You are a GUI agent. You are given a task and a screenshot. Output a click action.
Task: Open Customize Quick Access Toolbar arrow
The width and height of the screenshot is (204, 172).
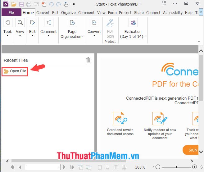(74, 4)
